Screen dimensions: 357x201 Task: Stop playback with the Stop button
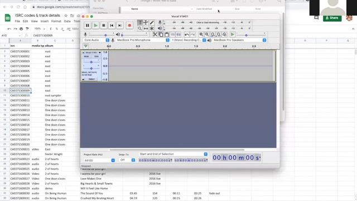pos(104,26)
